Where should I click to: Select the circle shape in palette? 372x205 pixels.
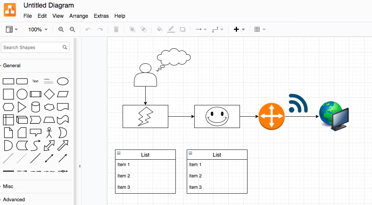pos(22,94)
